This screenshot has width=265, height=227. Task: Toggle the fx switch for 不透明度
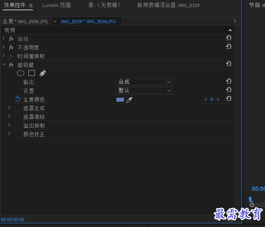(11, 47)
